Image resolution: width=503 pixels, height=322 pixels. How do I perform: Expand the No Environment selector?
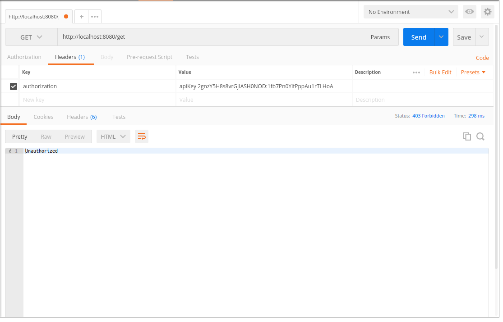click(x=411, y=12)
